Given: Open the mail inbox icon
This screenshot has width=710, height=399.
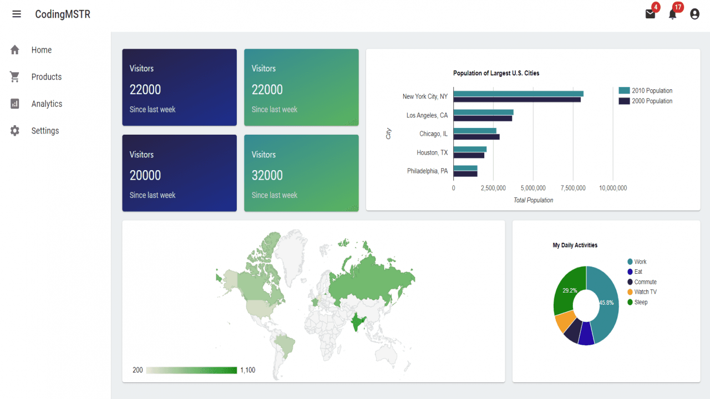Looking at the screenshot, I should tap(650, 14).
